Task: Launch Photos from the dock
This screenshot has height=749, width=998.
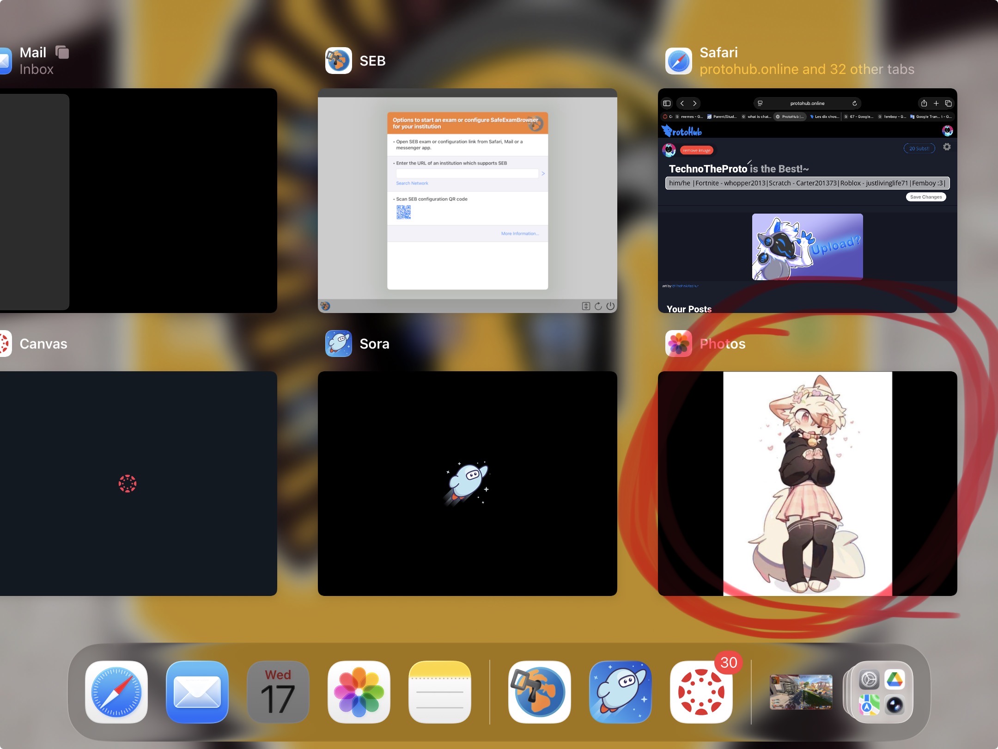Action: [x=359, y=692]
